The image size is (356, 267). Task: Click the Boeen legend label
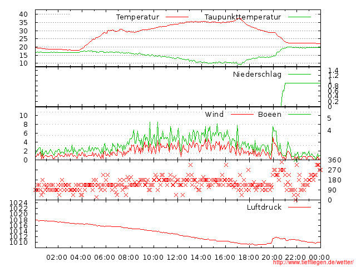(269, 114)
